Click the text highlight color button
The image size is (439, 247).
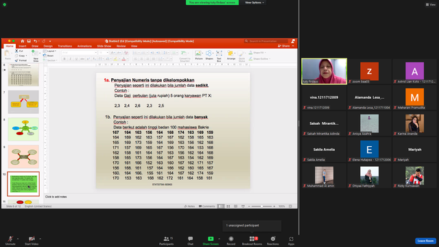click(116, 59)
